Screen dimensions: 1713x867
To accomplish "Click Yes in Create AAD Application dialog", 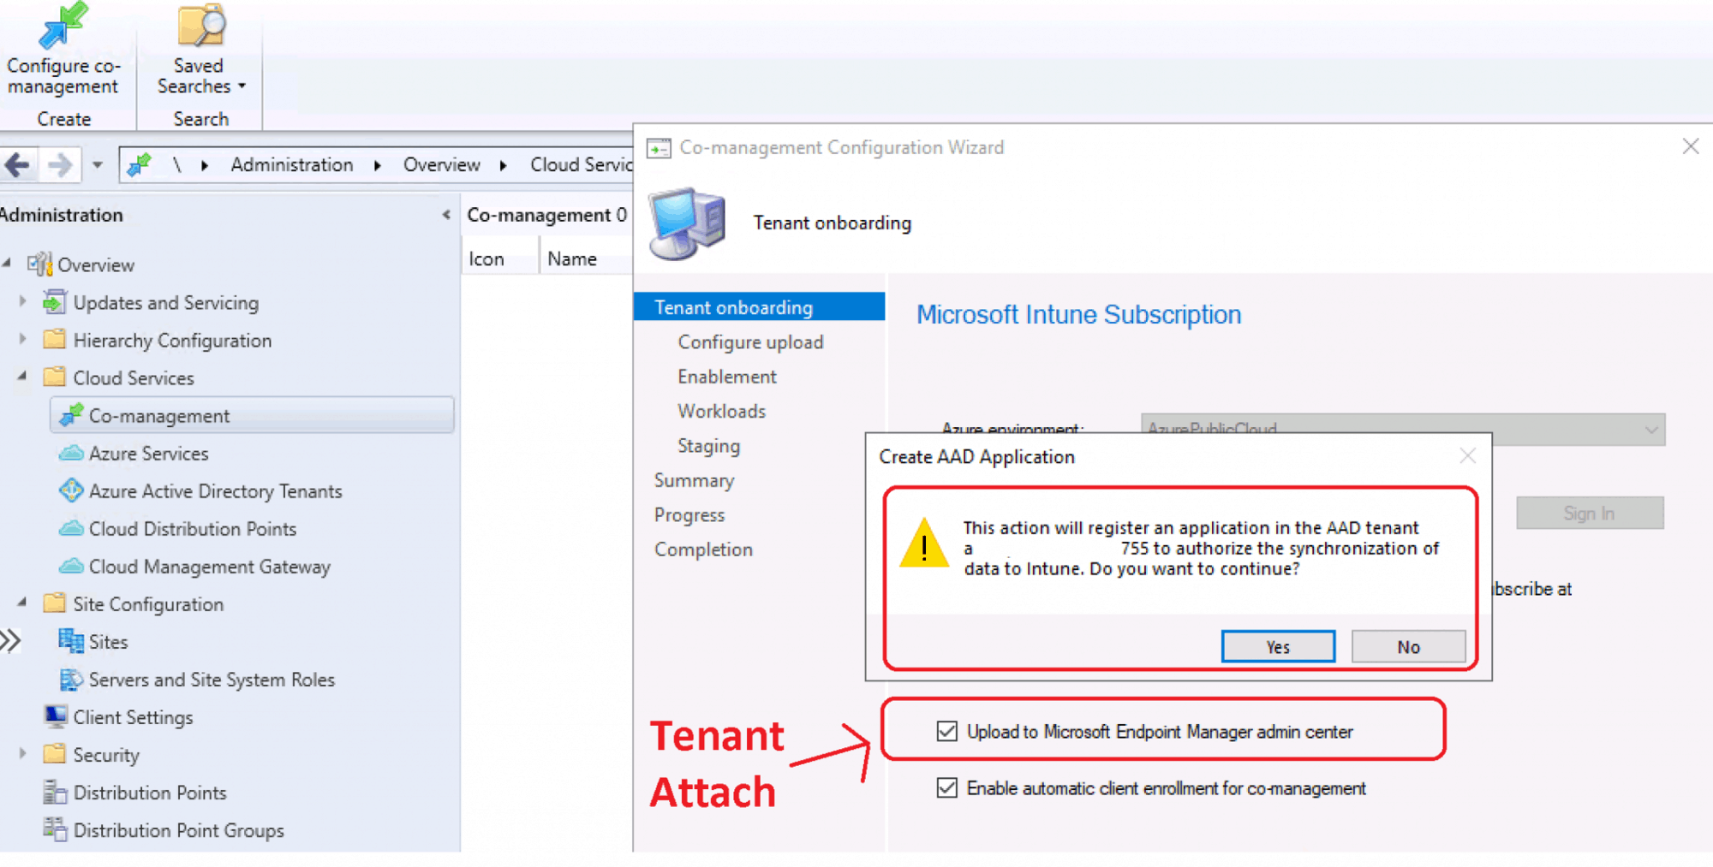I will (1278, 647).
